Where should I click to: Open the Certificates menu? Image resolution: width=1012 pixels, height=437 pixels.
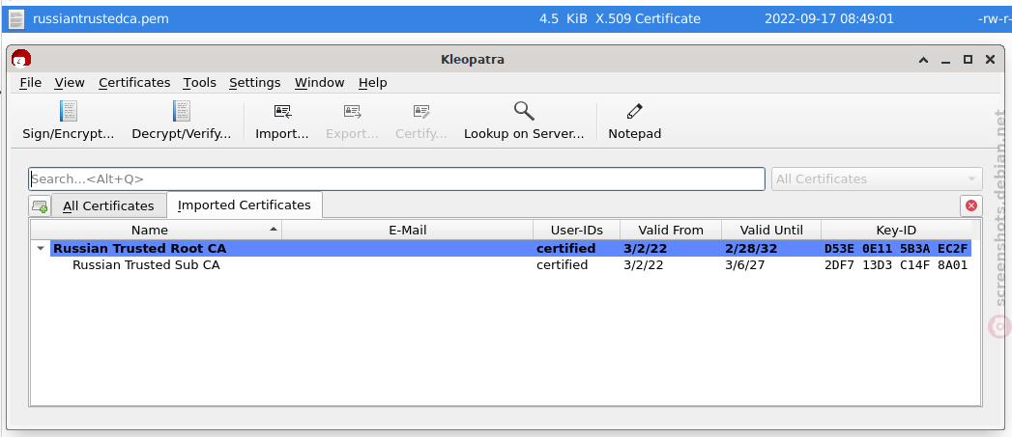(134, 83)
